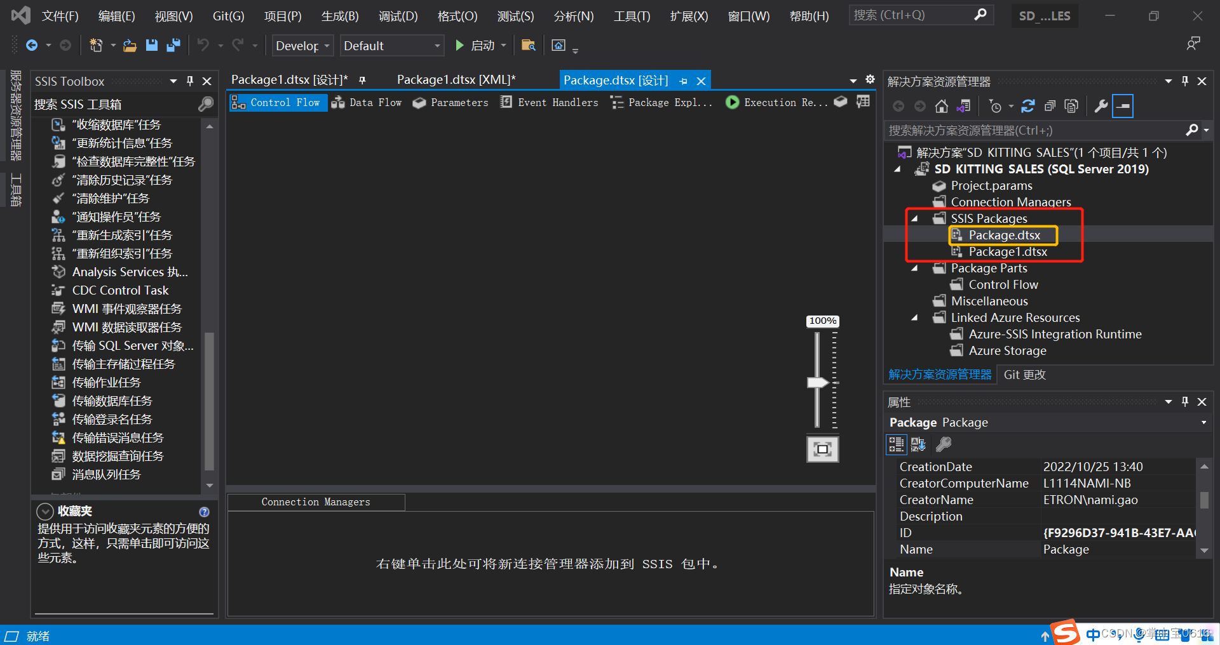This screenshot has width=1220, height=645.
Task: Toggle pin on the Package.dtsx [设计] tab
Action: [x=684, y=81]
